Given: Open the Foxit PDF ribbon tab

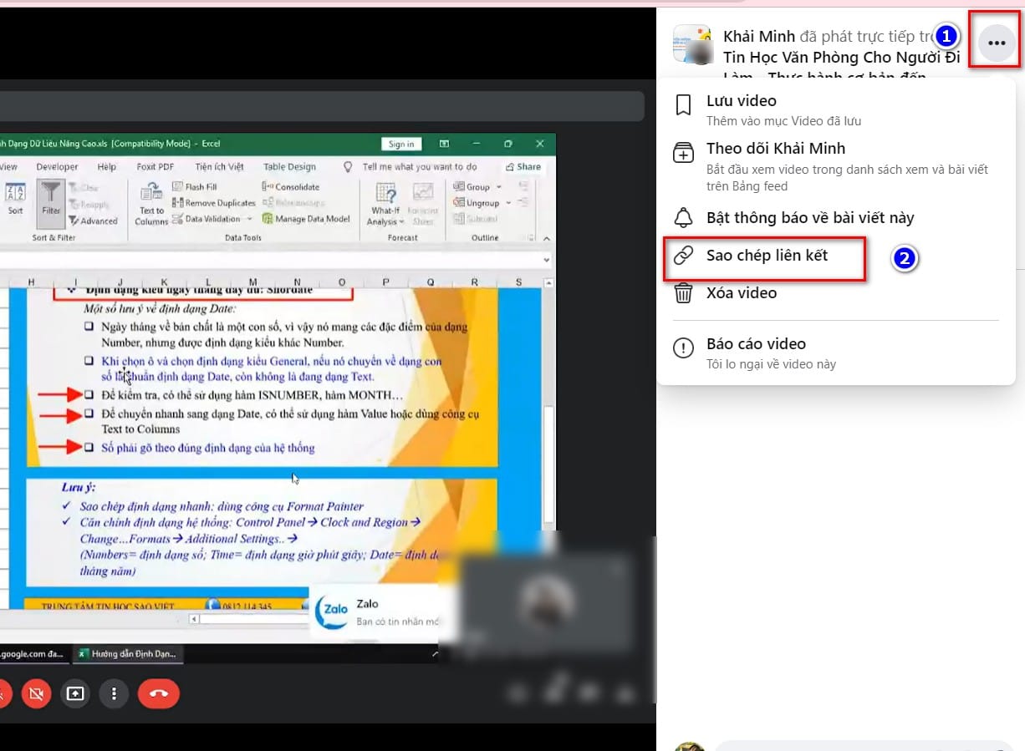Looking at the screenshot, I should pyautogui.click(x=156, y=166).
